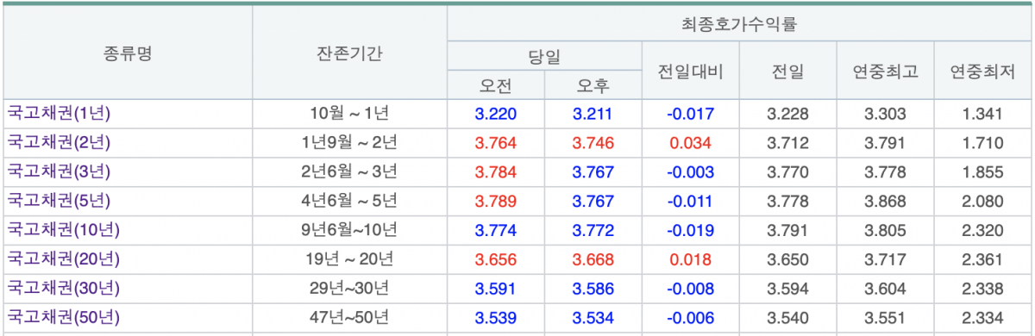
Task: Select the 2년6월 ~ 3년 maturity cell
Action: pyautogui.click(x=349, y=171)
